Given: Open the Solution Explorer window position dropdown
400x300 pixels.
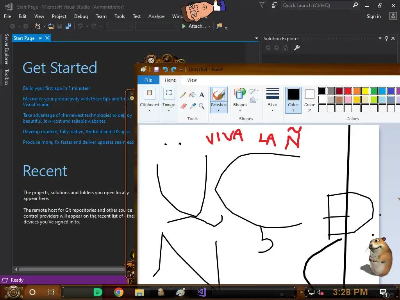Looking at the screenshot, I should (x=380, y=38).
